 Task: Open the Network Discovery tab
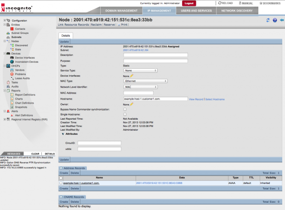point(237,11)
